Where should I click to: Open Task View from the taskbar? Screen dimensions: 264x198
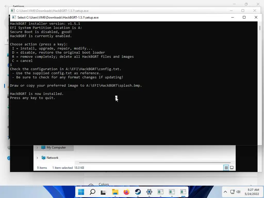pos(104,192)
